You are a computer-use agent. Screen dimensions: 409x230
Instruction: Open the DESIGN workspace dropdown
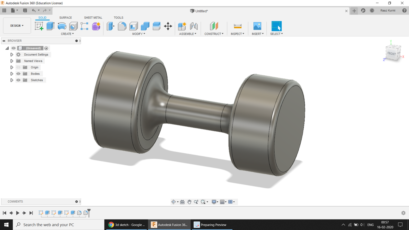coord(17,26)
